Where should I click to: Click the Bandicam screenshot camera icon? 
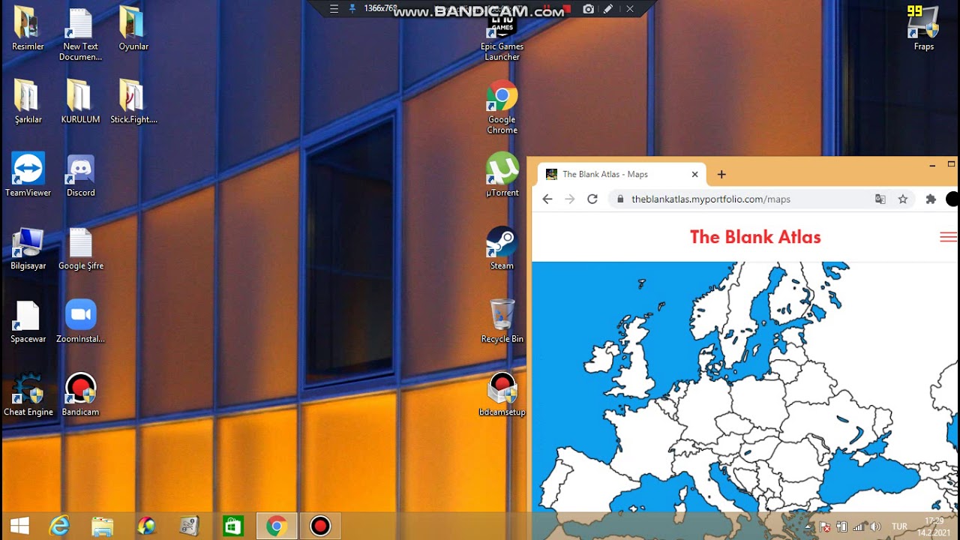coord(589,9)
